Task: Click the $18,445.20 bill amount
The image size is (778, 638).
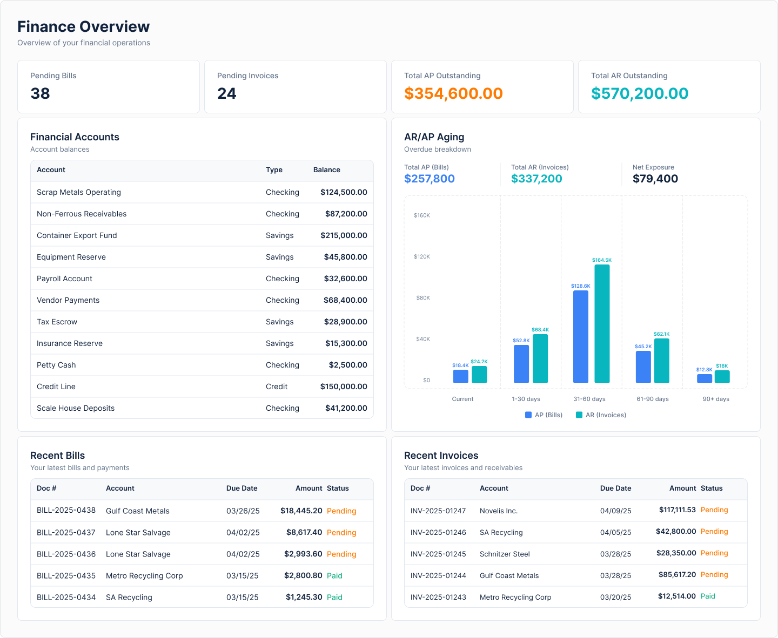Action: point(301,511)
